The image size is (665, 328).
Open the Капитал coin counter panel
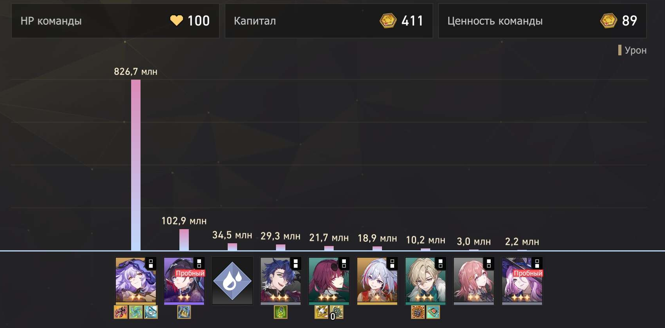pos(329,21)
